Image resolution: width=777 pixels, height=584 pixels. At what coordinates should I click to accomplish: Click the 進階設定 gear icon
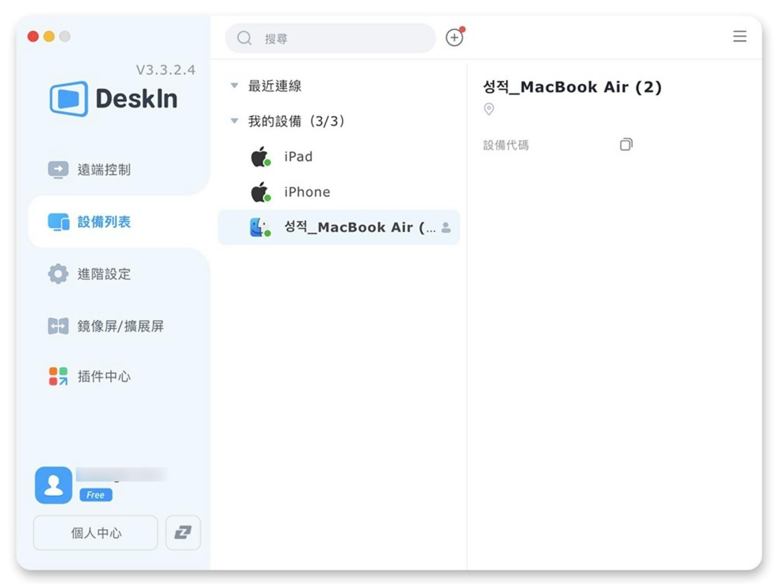58,274
